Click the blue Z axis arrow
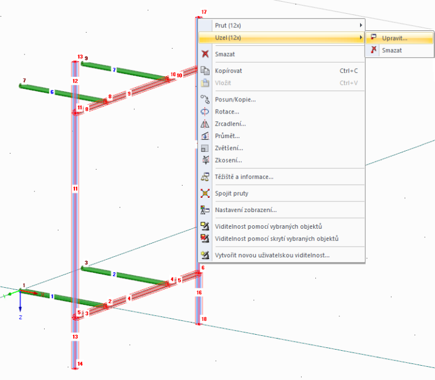435x380 pixels. [20, 302]
